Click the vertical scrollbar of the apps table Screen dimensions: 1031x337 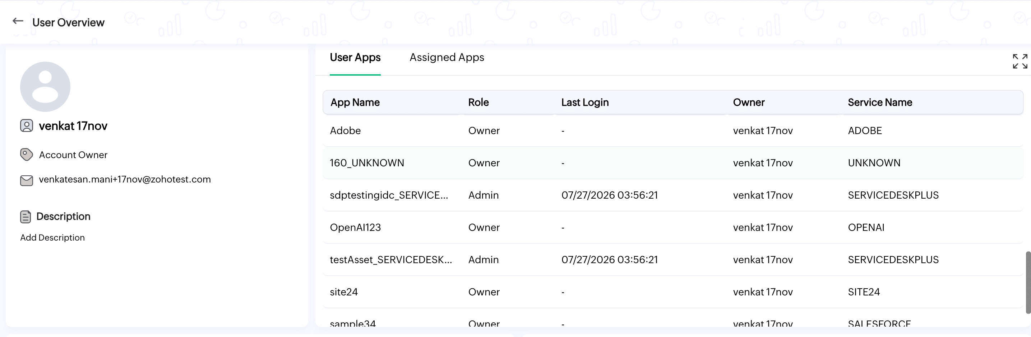(1028, 283)
